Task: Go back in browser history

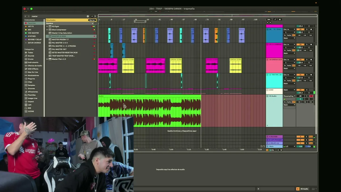Action: point(25,16)
